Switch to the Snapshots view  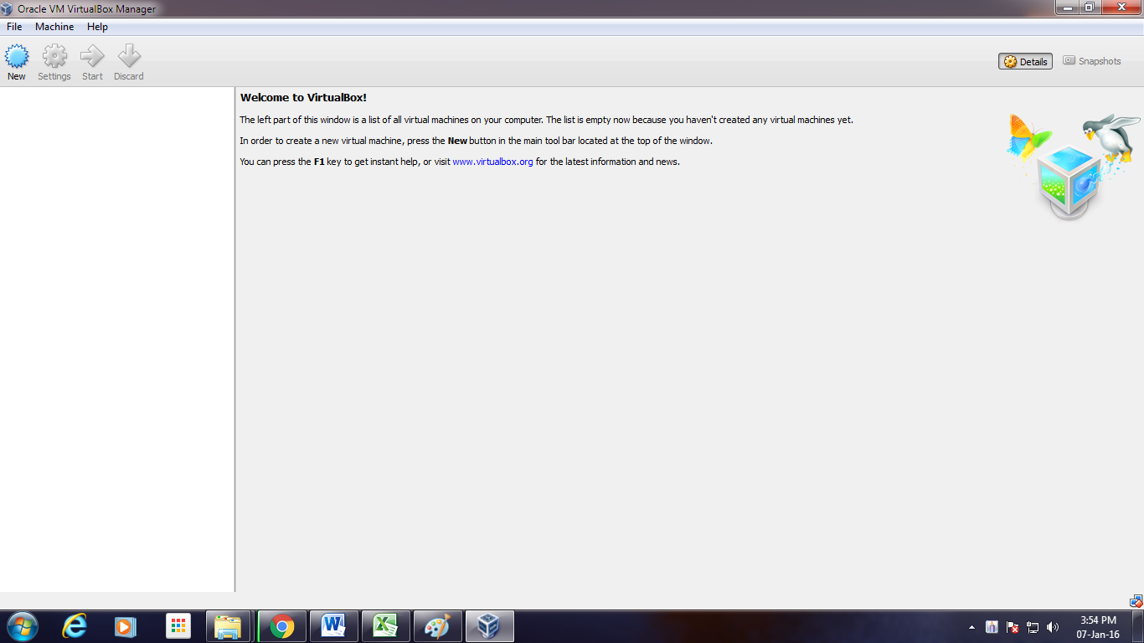tap(1091, 61)
